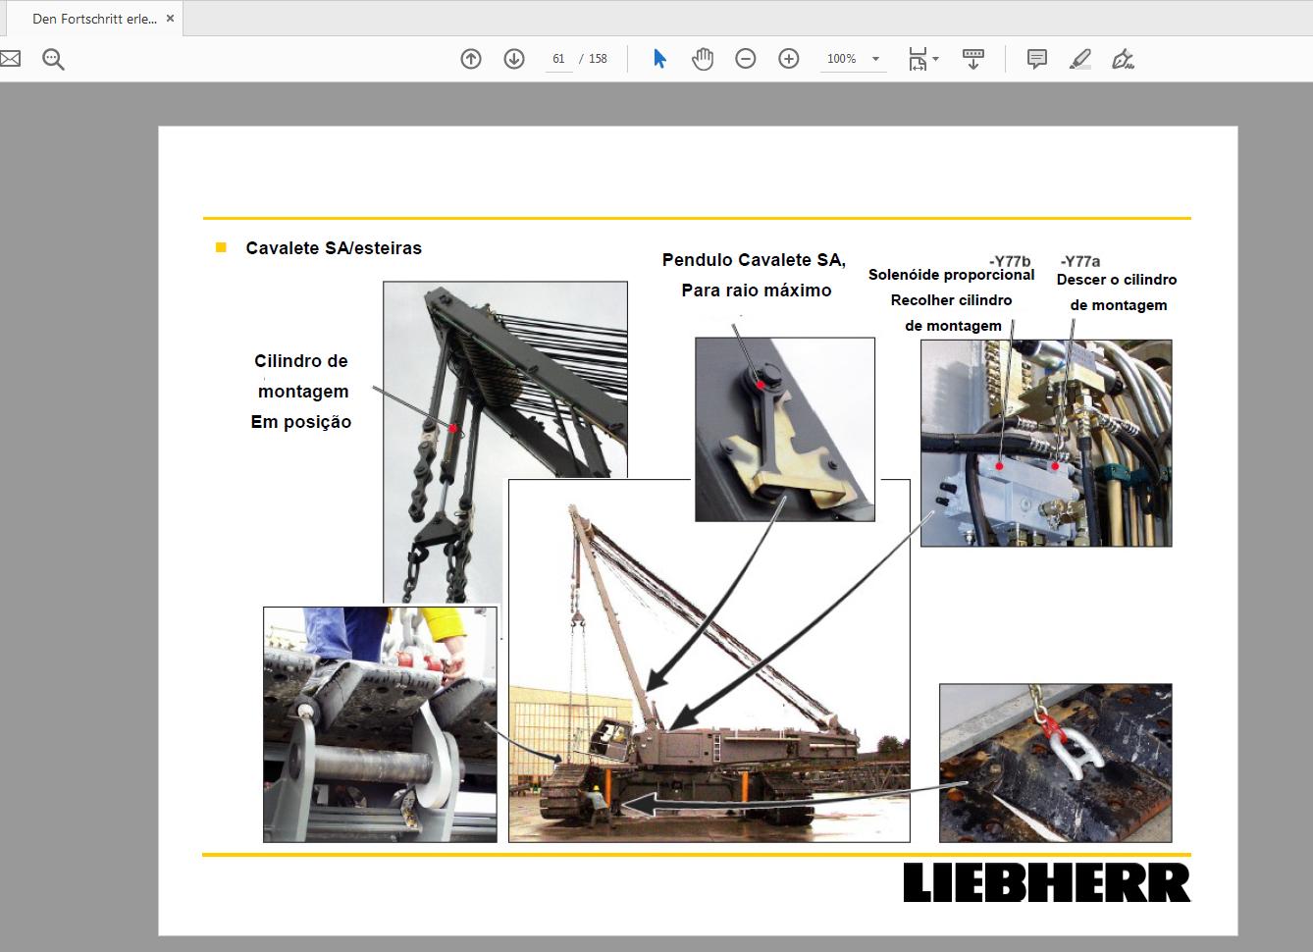Switch to the Den Fortschritt document tab
The width and height of the screenshot is (1313, 952).
tap(88, 18)
